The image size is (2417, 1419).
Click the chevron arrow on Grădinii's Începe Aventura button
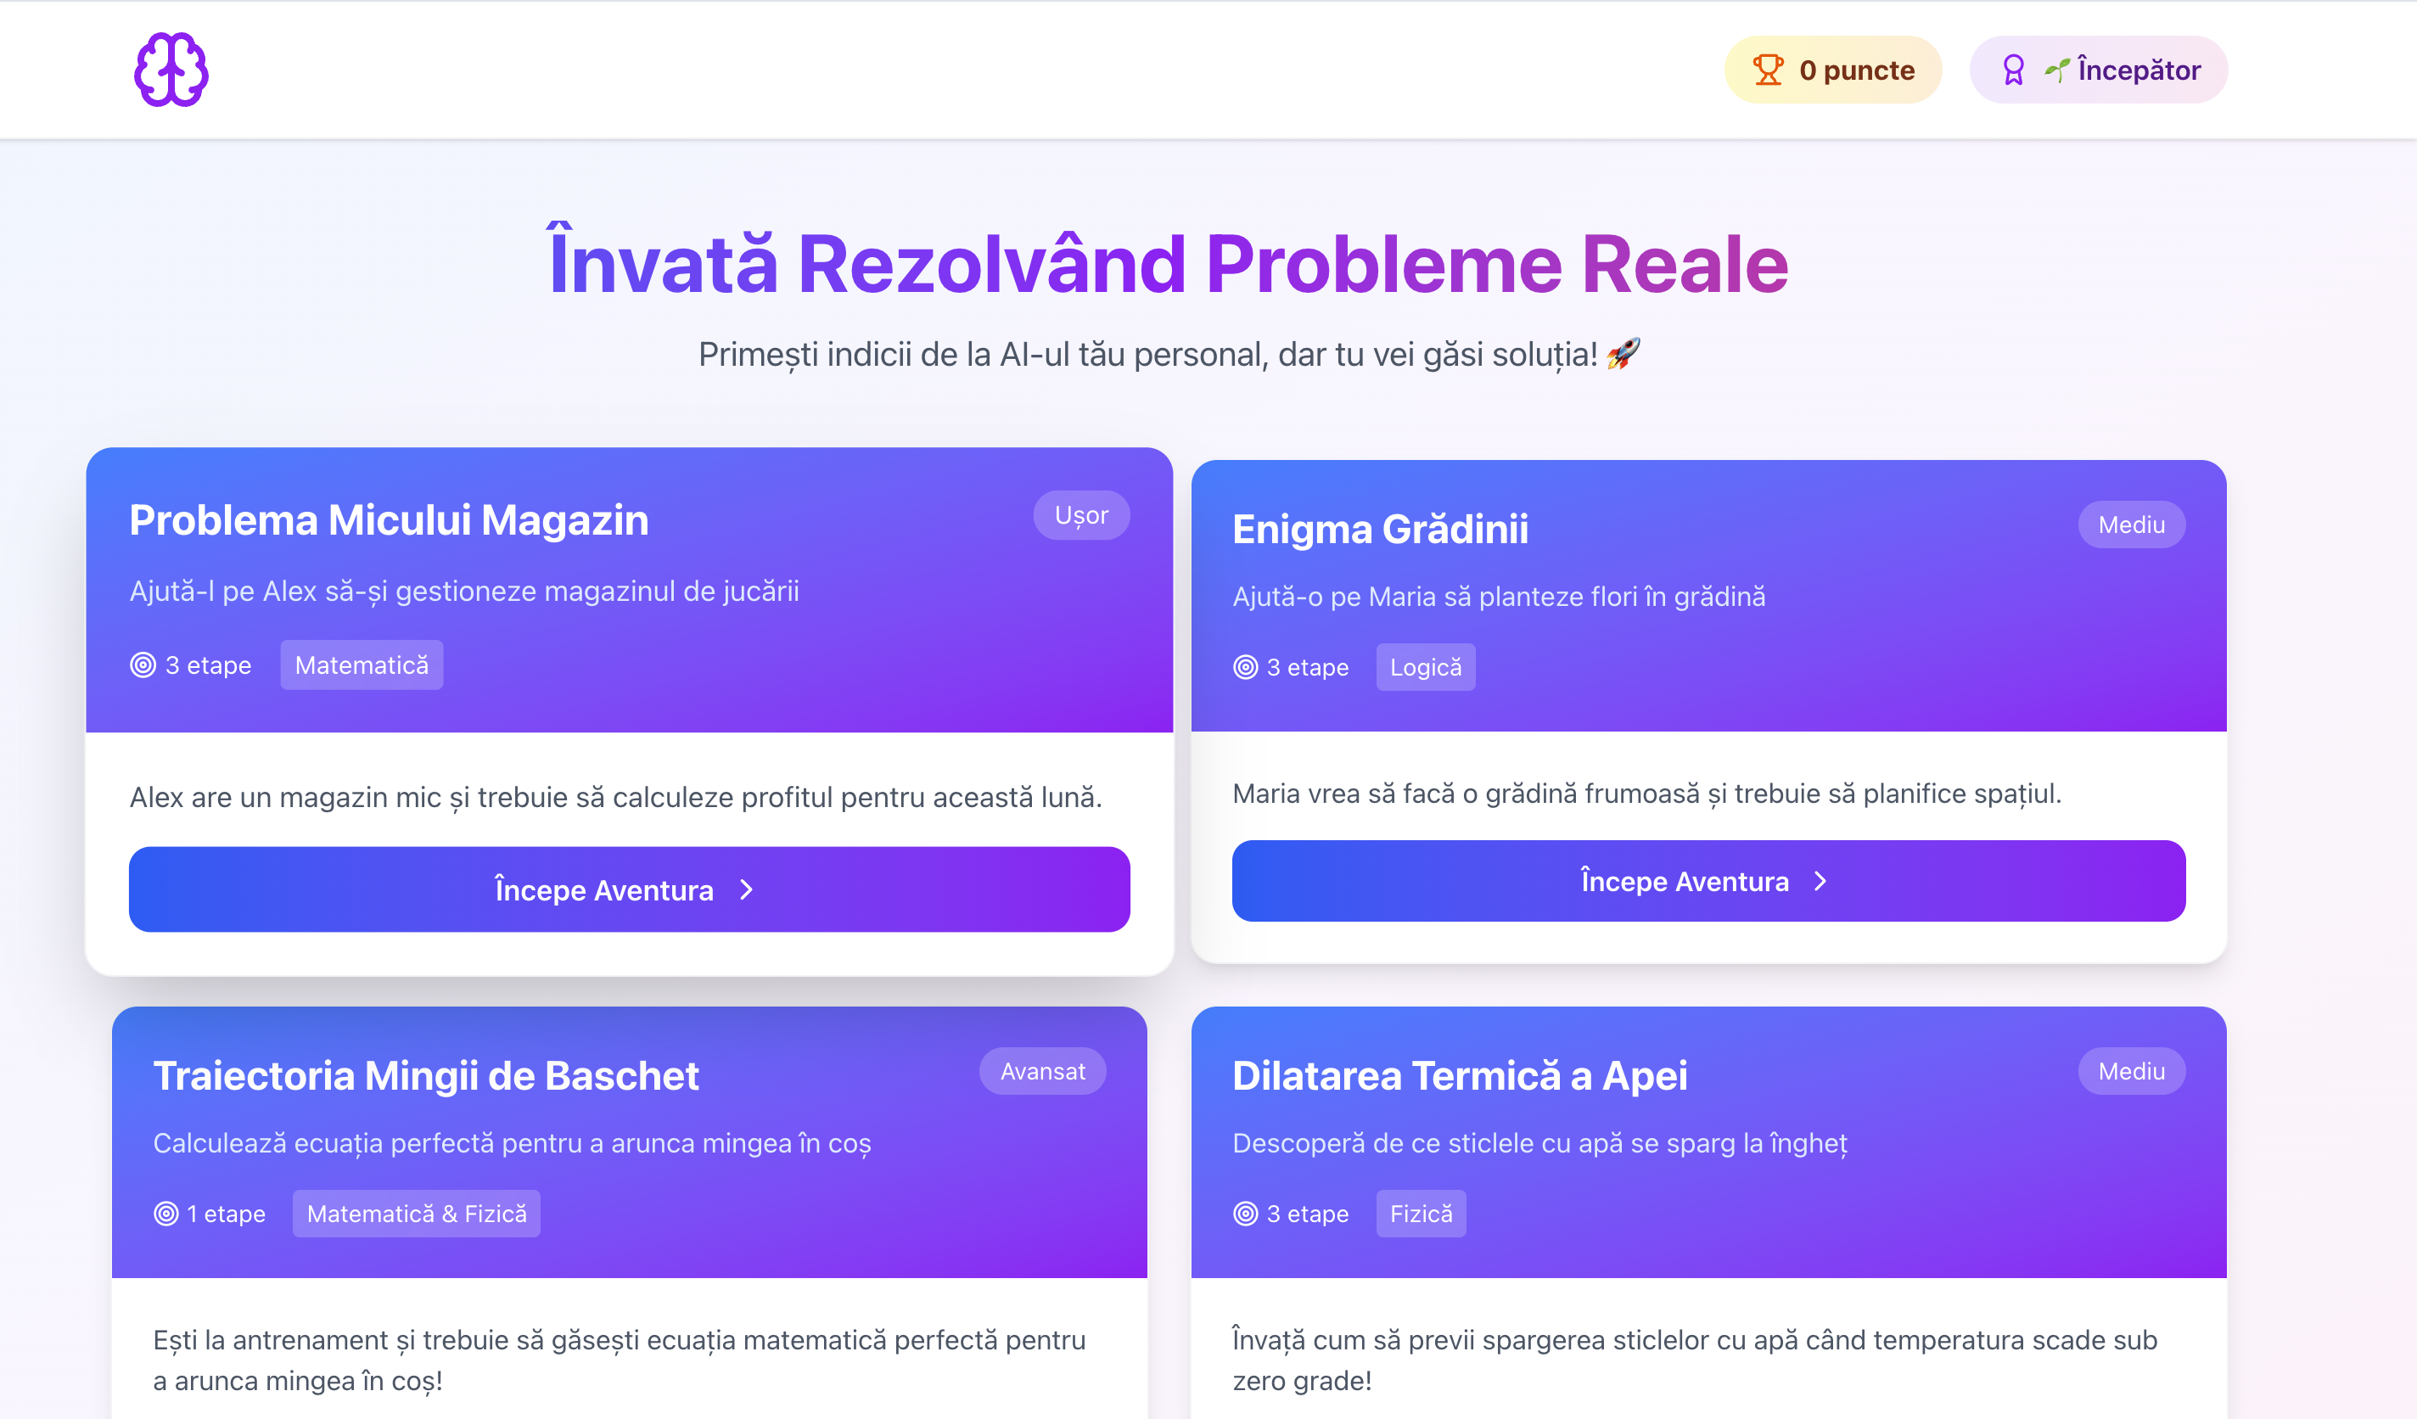coord(1820,882)
